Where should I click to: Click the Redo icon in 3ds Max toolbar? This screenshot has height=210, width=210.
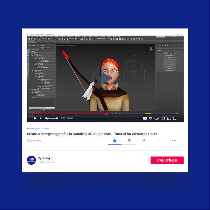[31, 39]
